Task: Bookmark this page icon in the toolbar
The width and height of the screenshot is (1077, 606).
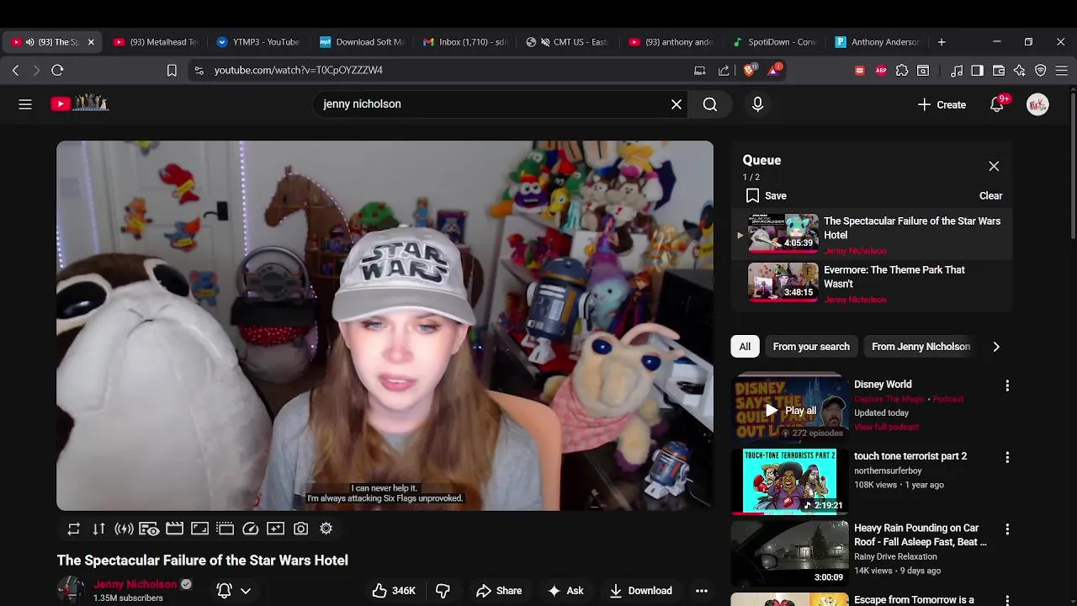Action: tap(172, 71)
